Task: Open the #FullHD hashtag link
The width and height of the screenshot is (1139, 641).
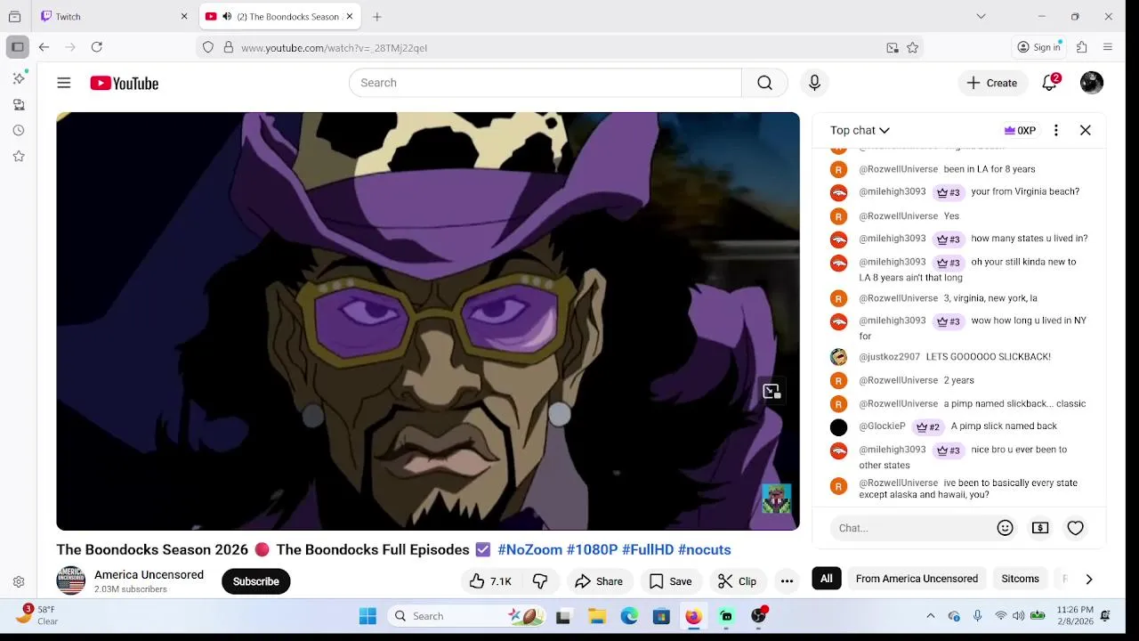Action: (647, 550)
